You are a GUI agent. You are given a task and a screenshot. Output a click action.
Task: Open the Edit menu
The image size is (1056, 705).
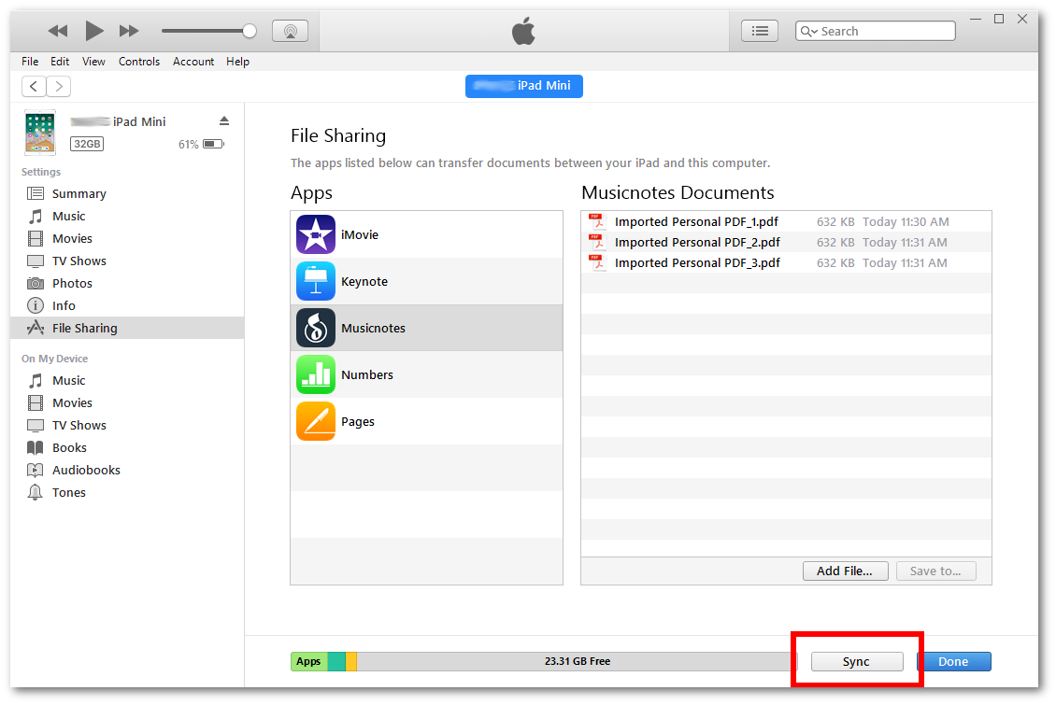point(60,62)
